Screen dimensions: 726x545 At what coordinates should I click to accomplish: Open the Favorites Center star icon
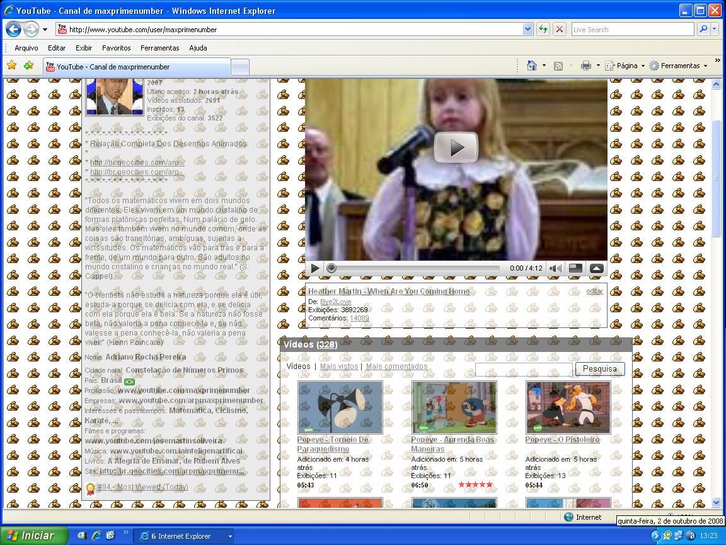[x=11, y=66]
